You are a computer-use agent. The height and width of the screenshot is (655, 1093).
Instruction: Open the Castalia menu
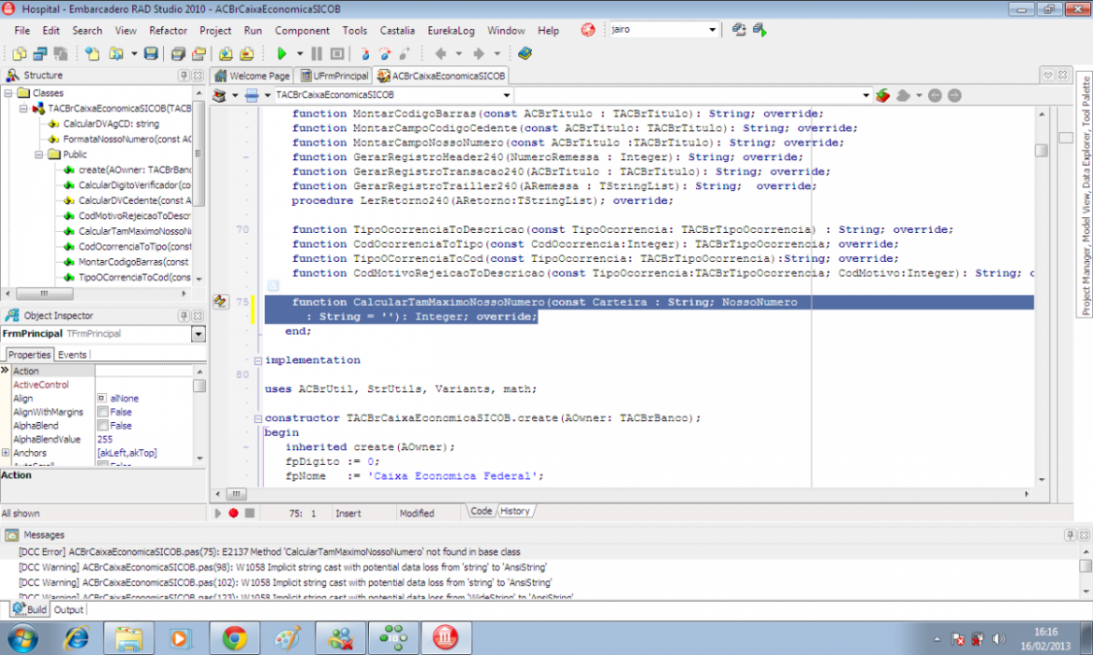coord(397,31)
